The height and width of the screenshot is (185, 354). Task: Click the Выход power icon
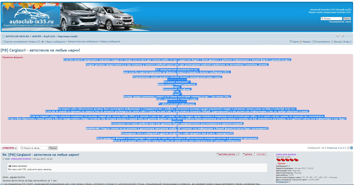pos(332,42)
